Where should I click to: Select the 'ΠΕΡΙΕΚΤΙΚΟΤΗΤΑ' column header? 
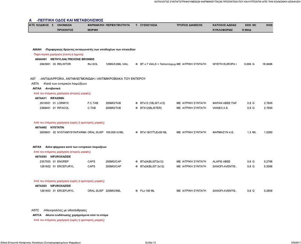[118, 25]
